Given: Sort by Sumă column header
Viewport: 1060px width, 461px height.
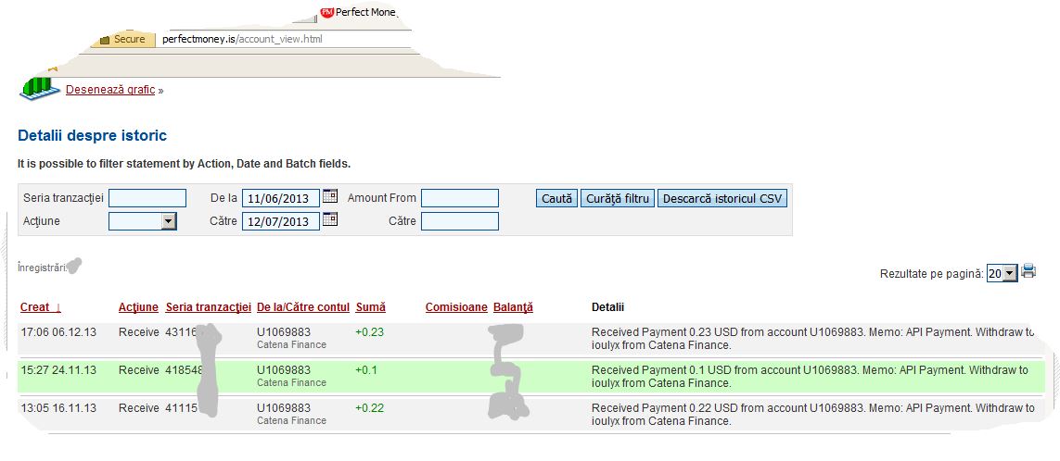Looking at the screenshot, I should pyautogui.click(x=370, y=307).
